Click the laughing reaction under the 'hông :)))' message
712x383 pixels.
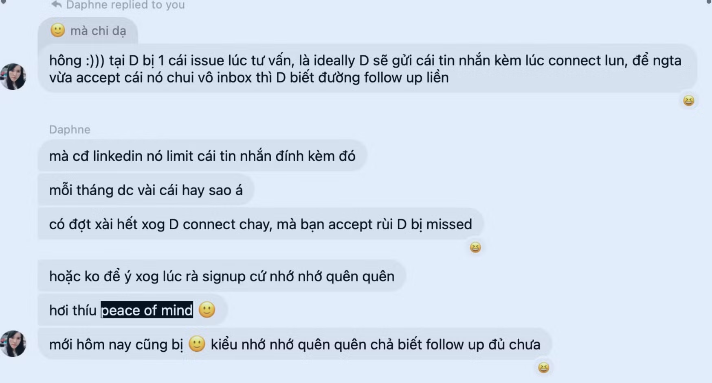[x=688, y=100]
